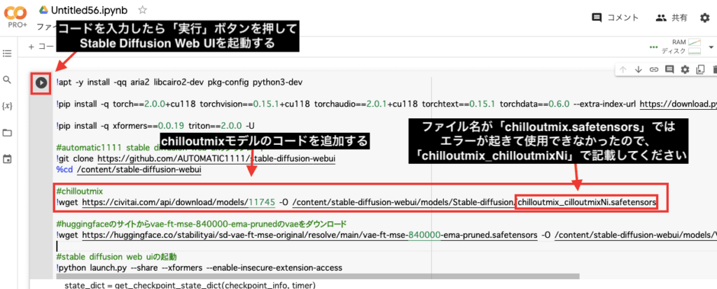Star the Untitled56.ipynb notebook

click(x=143, y=10)
